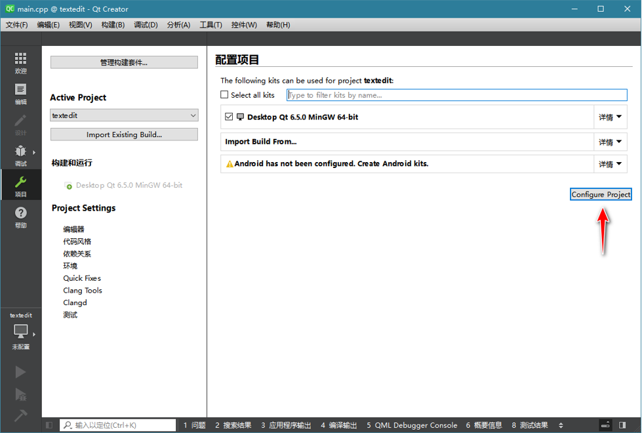Click the textedit kit selector monitor icon
The image size is (642, 433).
(20, 331)
